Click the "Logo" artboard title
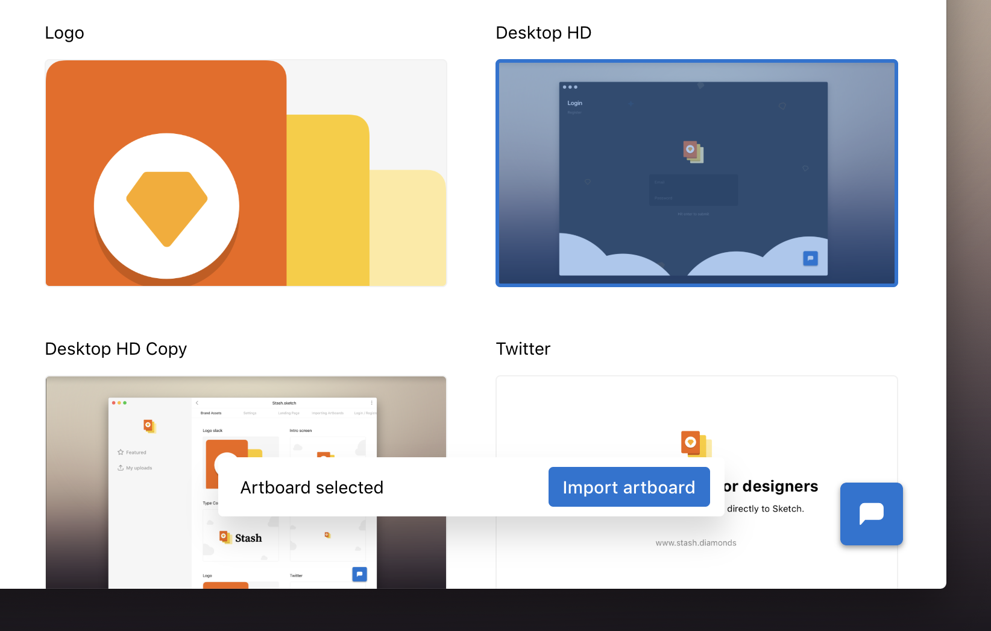The image size is (991, 631). (x=64, y=33)
